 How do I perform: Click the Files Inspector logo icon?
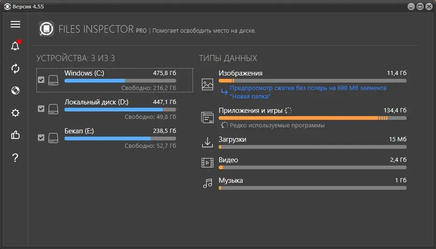(x=46, y=28)
